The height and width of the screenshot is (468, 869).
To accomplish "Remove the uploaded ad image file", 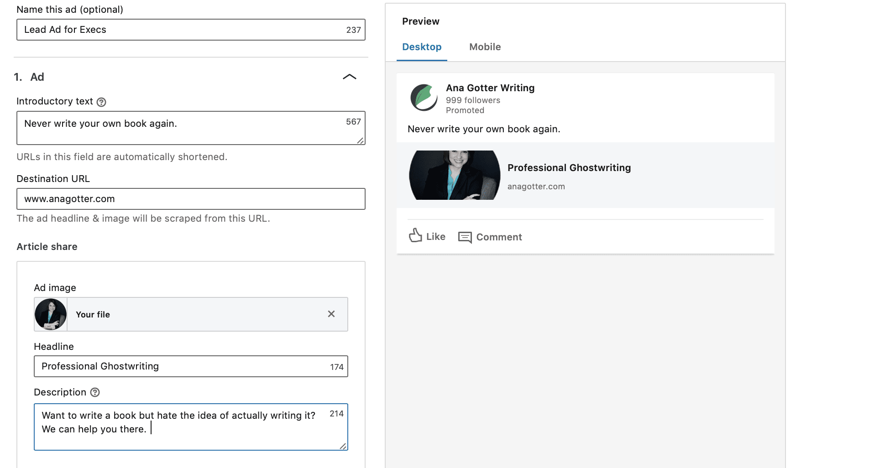I will click(x=331, y=314).
